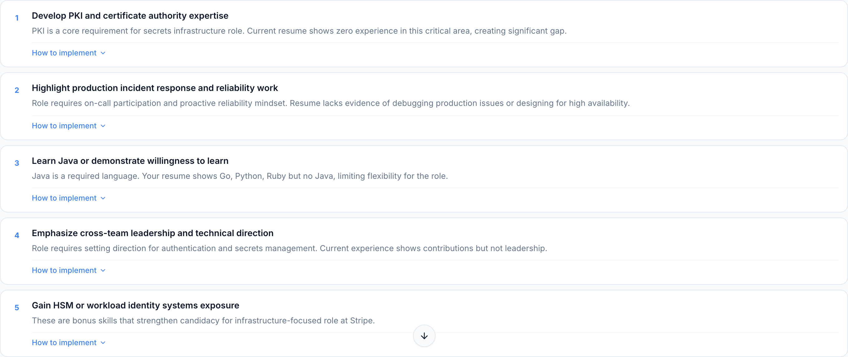Click chevron icon under HSM exposure recommendation
848x357 pixels.
[103, 343]
